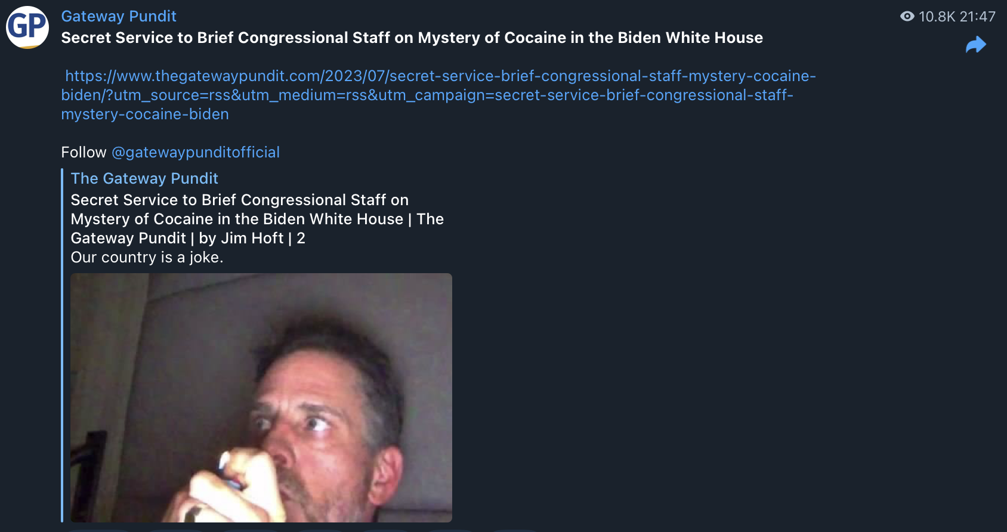Screen dimensions: 1007x532
Task: Click the word Follow before the mention
Action: click(84, 152)
